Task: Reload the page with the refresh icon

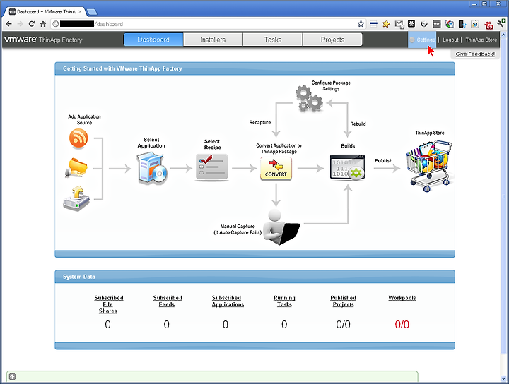Action: click(32, 24)
